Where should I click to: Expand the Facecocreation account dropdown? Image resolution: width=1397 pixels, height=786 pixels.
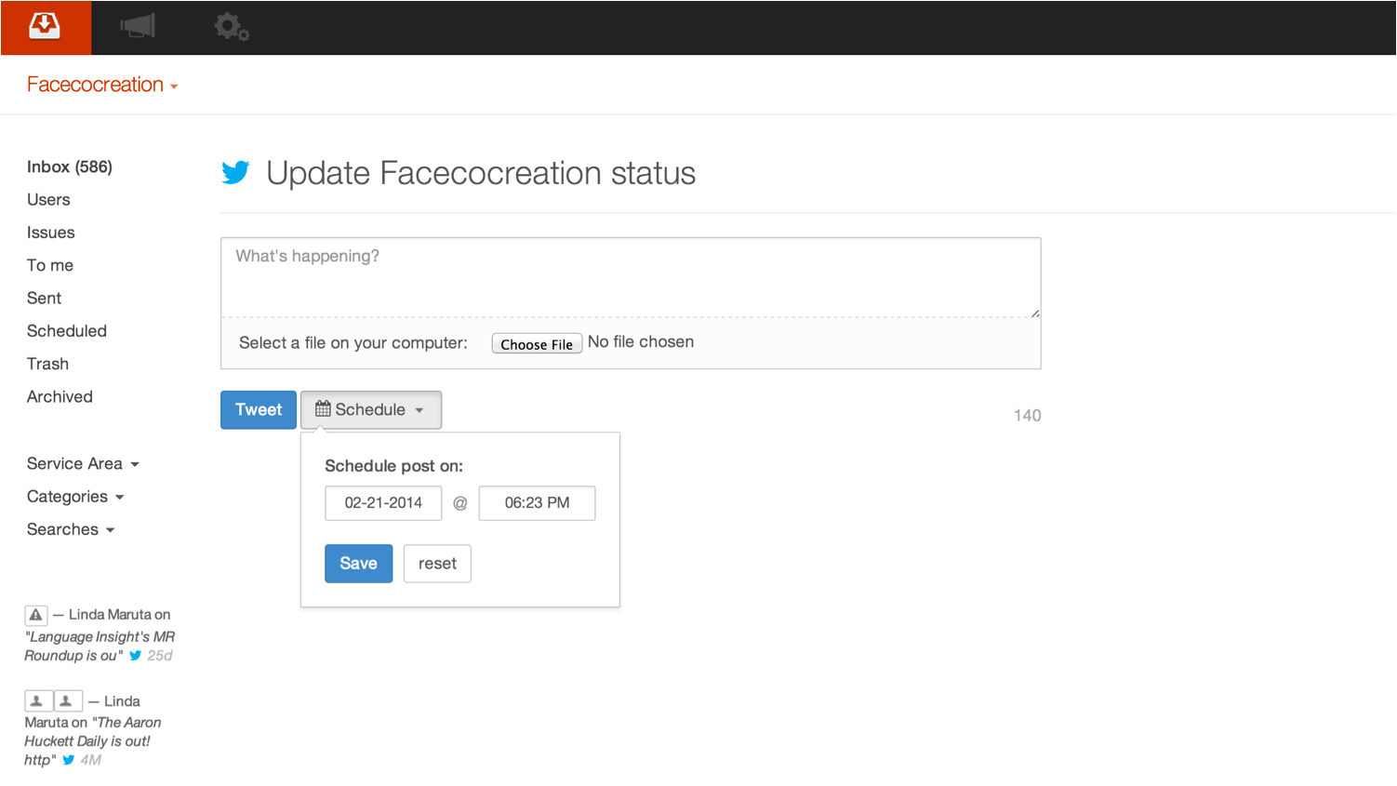pos(102,85)
